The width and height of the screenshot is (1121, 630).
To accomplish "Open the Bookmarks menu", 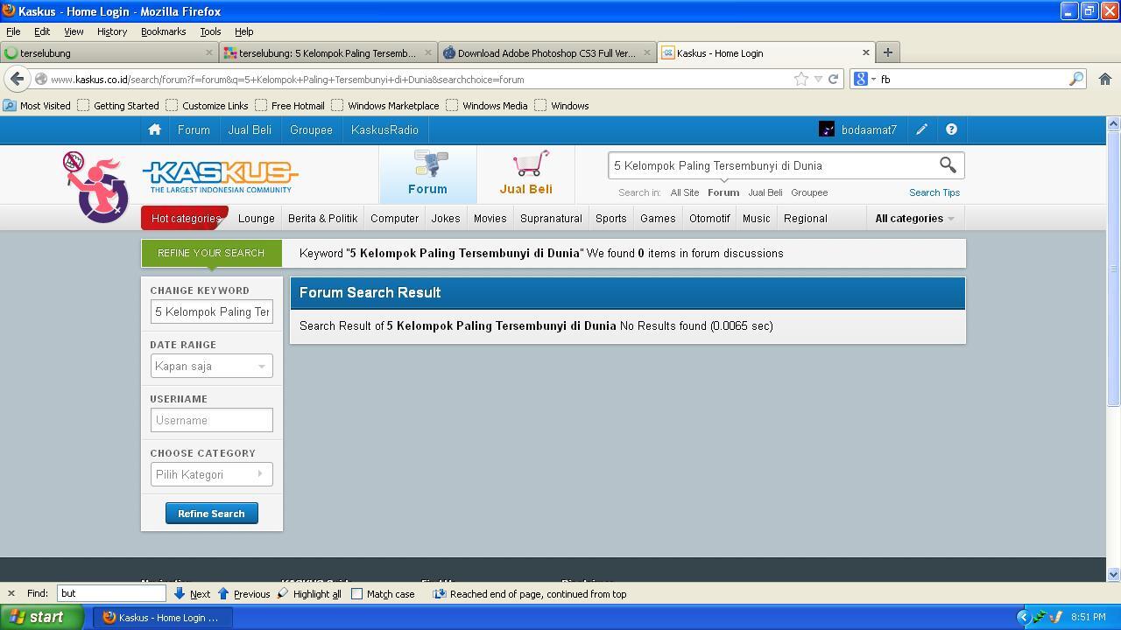I will click(163, 31).
